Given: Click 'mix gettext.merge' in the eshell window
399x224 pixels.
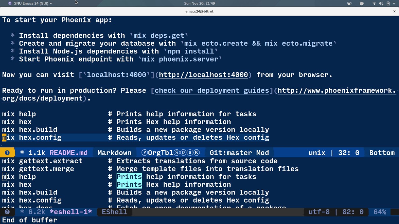Looking at the screenshot, I should (x=38, y=169).
